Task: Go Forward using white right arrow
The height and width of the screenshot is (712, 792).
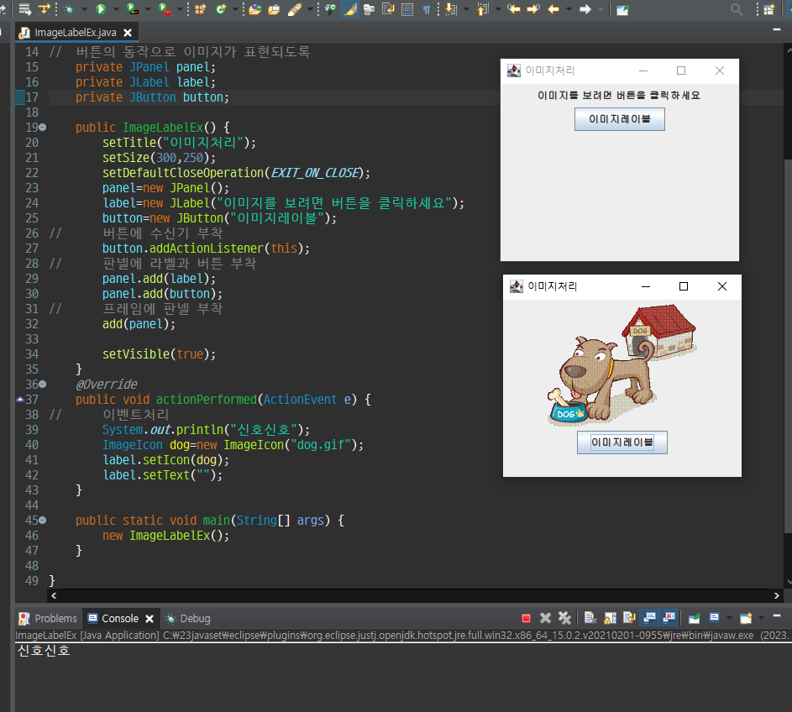Action: click(585, 9)
